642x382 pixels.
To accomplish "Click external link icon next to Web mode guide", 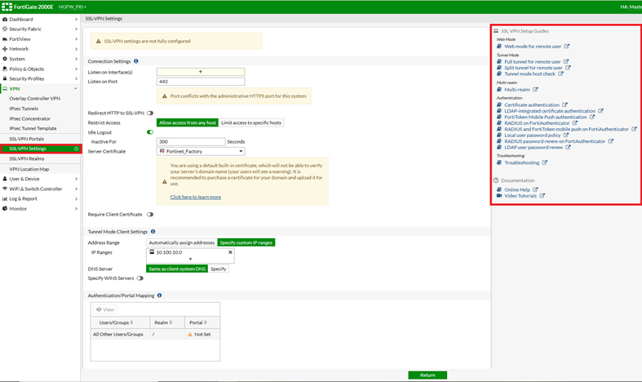I will 567,47.
